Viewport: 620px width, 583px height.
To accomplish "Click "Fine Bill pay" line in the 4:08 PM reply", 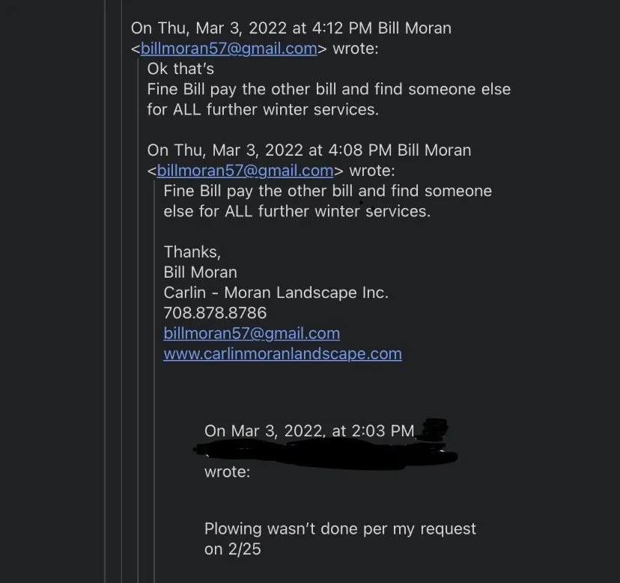I will [x=327, y=191].
